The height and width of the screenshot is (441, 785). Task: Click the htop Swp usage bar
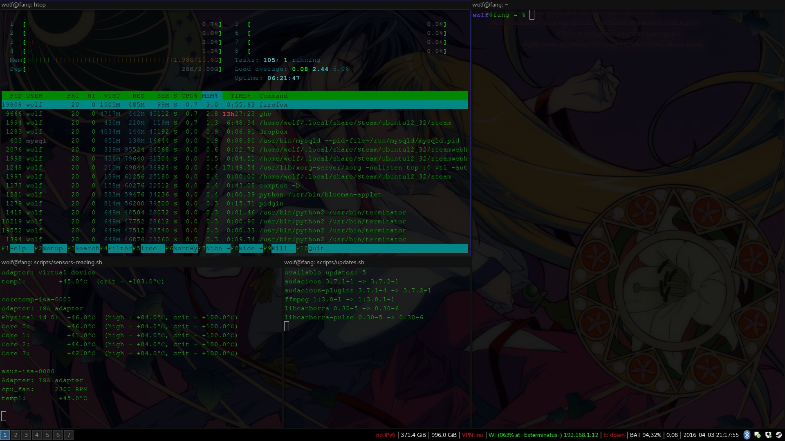[x=116, y=69]
